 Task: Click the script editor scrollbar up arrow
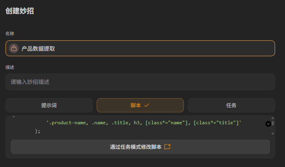coord(273,118)
